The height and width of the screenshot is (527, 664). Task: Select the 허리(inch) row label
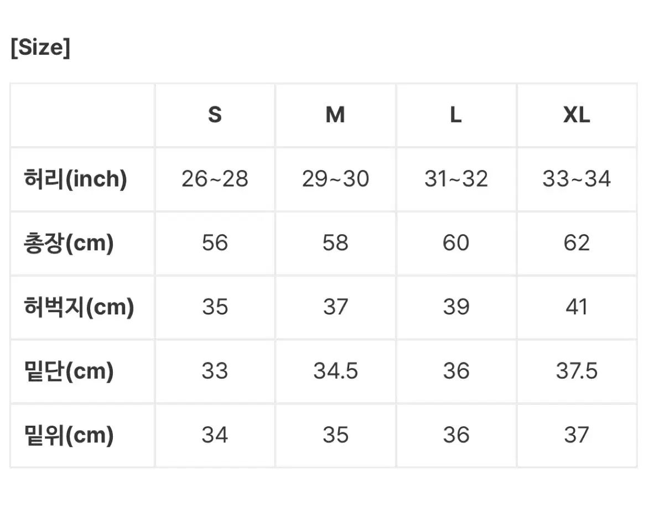[76, 179]
